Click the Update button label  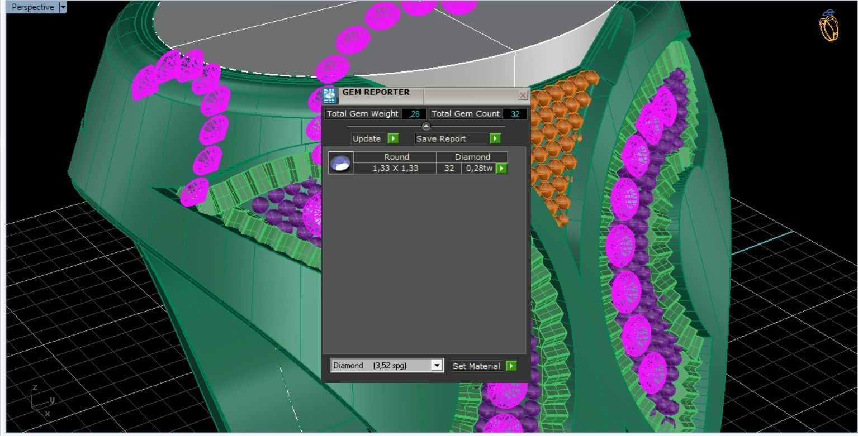pyautogui.click(x=367, y=138)
